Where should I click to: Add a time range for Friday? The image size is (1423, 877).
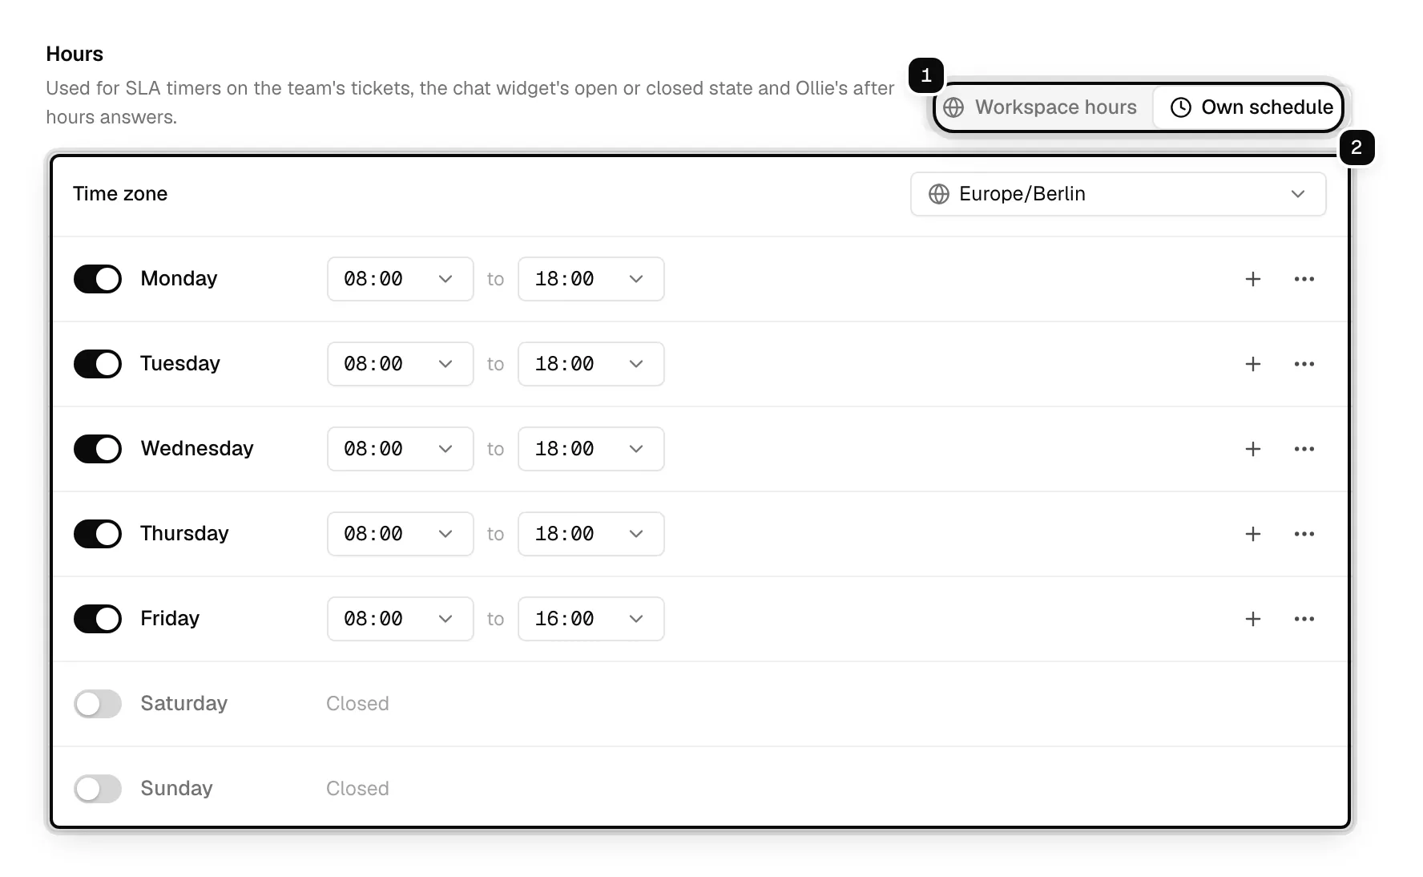click(x=1253, y=619)
